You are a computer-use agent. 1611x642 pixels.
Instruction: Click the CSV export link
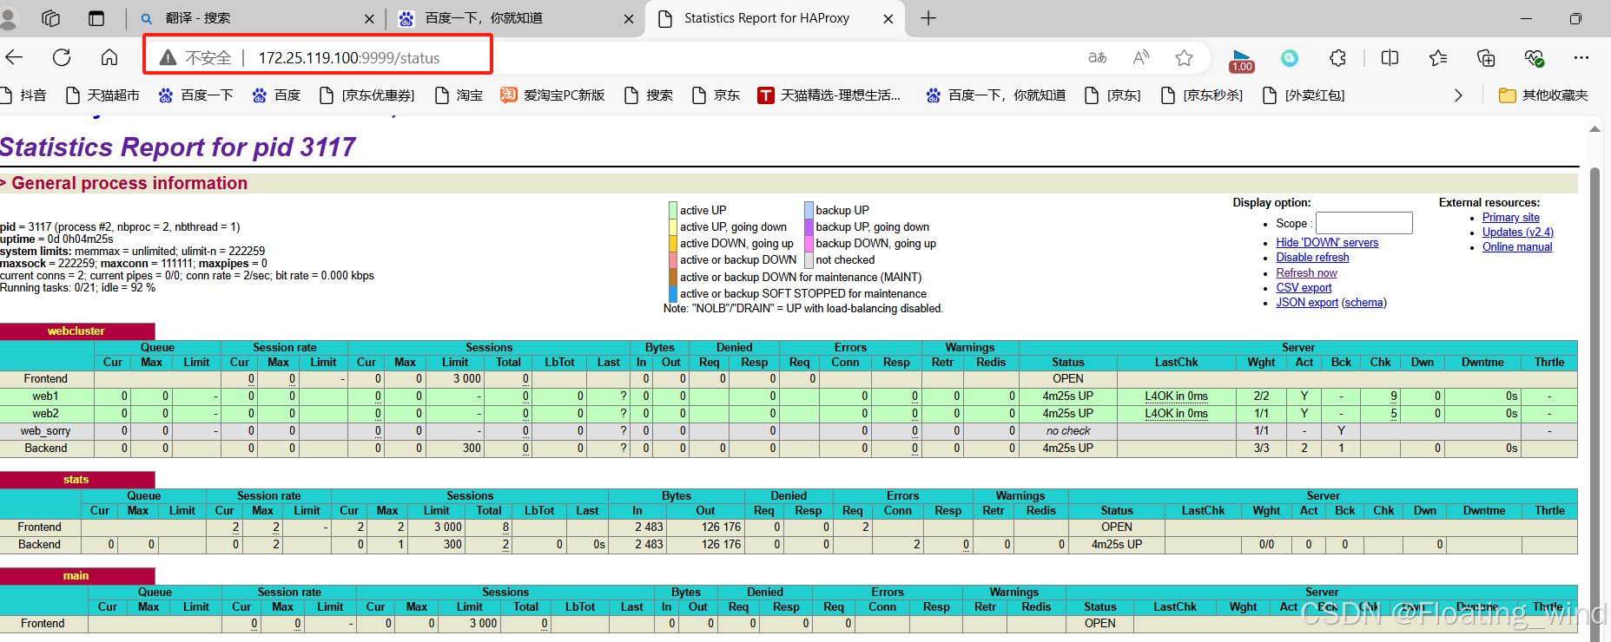pyautogui.click(x=1303, y=288)
